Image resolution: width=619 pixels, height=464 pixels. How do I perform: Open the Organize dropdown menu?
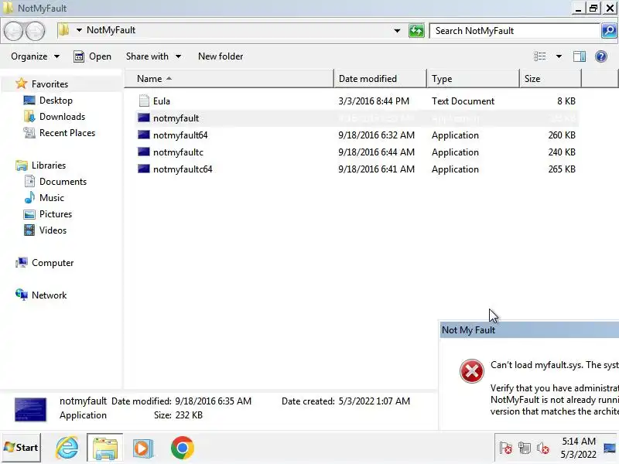[36, 56]
